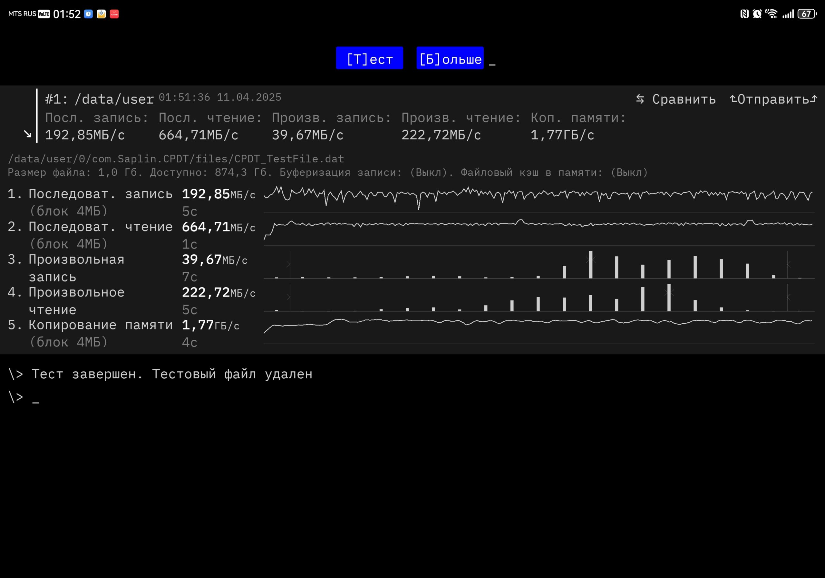Image resolution: width=825 pixels, height=578 pixels.
Task: Send results using the Отправить link
Action: (x=774, y=99)
